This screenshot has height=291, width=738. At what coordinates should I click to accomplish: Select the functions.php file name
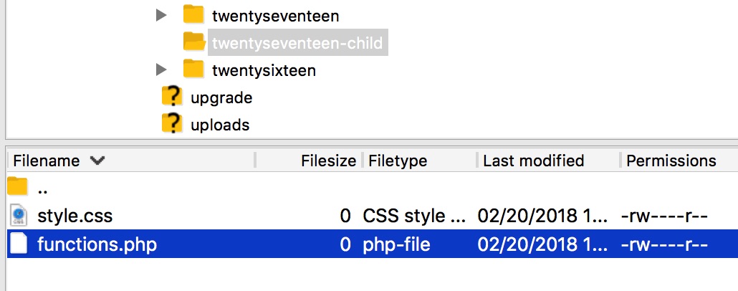click(97, 244)
